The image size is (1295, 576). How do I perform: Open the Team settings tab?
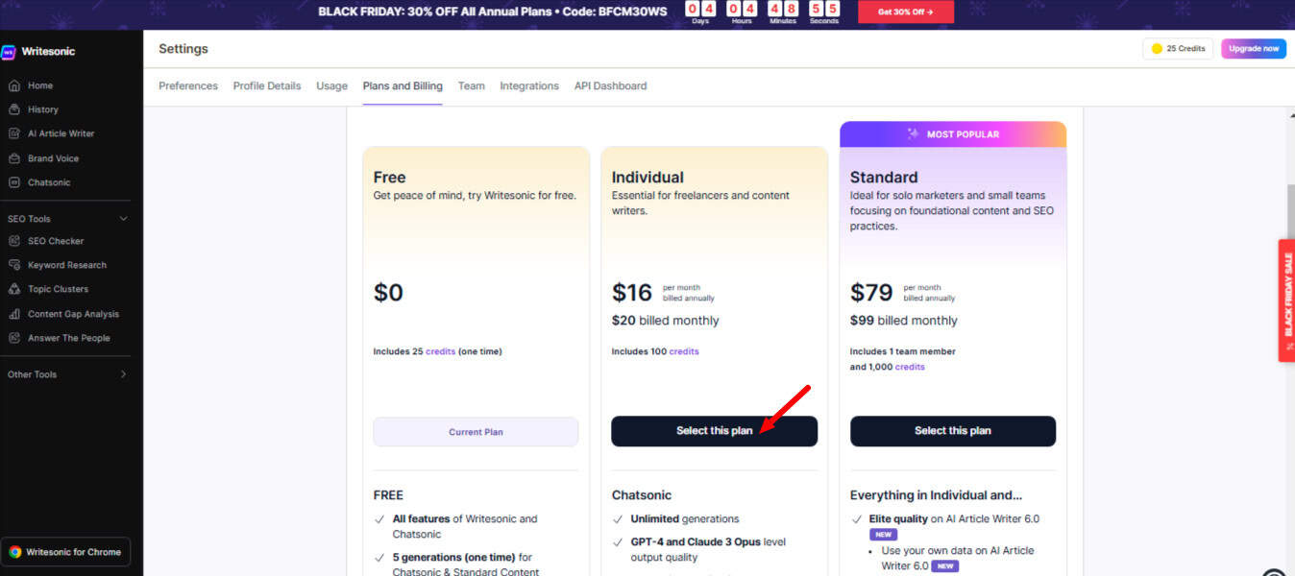click(x=471, y=86)
